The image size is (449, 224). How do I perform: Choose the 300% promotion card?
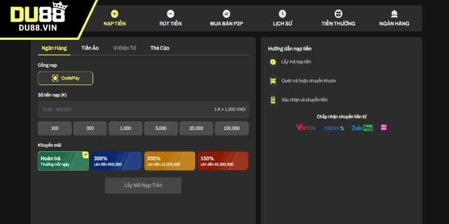click(x=116, y=161)
